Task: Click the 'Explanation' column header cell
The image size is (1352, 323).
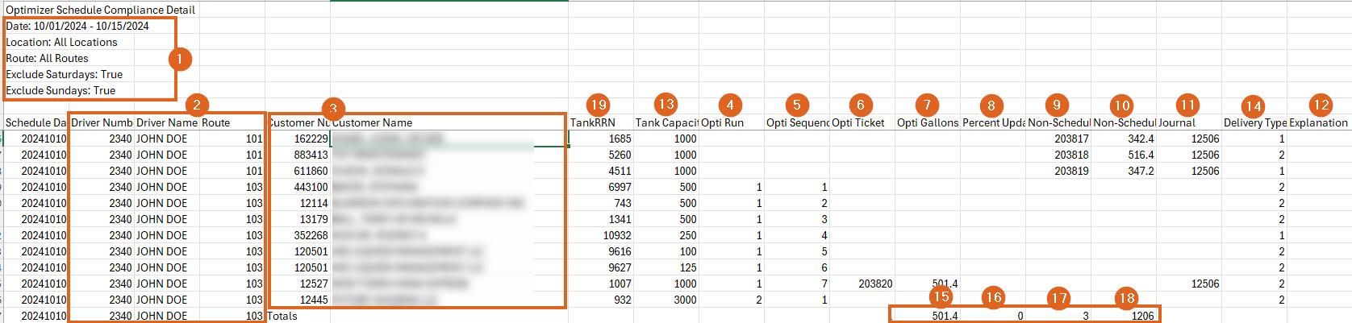Action: click(1319, 122)
